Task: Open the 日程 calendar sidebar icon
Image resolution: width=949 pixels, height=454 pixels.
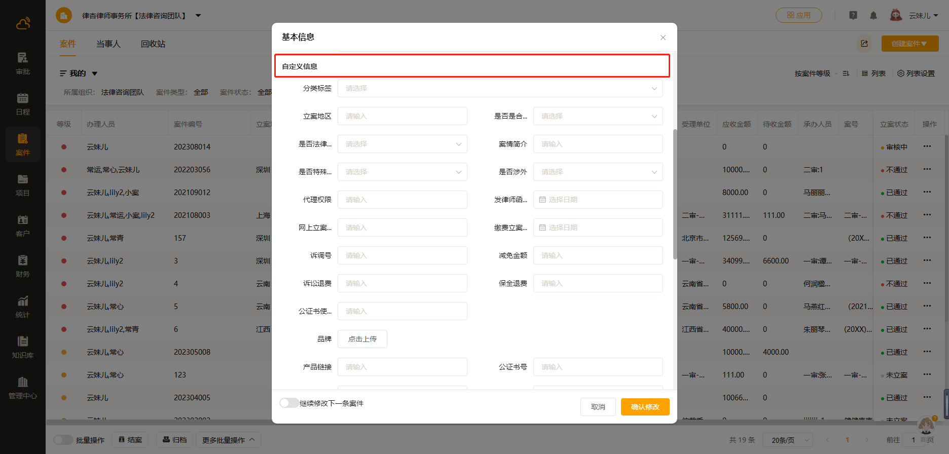Action: point(23,104)
